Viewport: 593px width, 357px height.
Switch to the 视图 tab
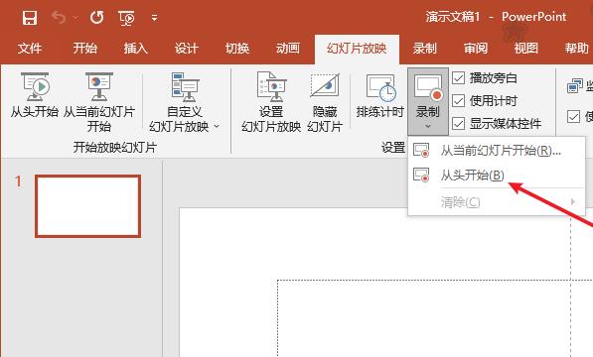(526, 49)
